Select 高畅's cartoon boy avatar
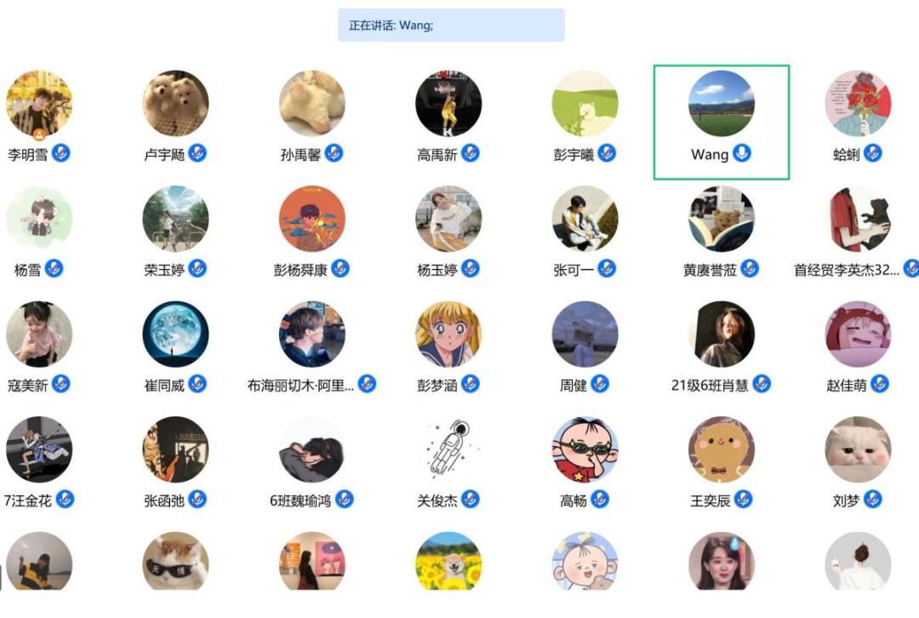This screenshot has height=618, width=919. [x=585, y=449]
